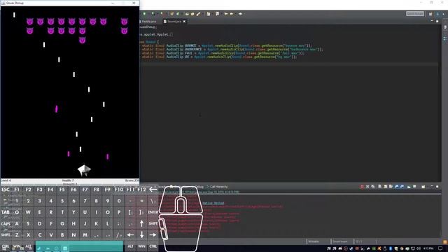Expand the folded applet.Applet import line
Image resolution: width=448 pixels, height=252 pixels.
[171, 34]
